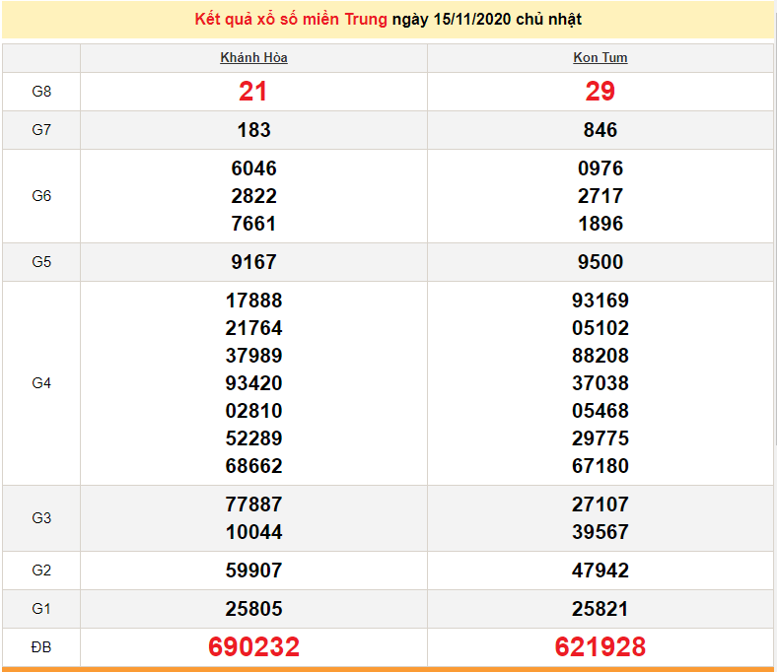The width and height of the screenshot is (777, 672).
Task: Click the ĐB row label
Action: tap(41, 647)
